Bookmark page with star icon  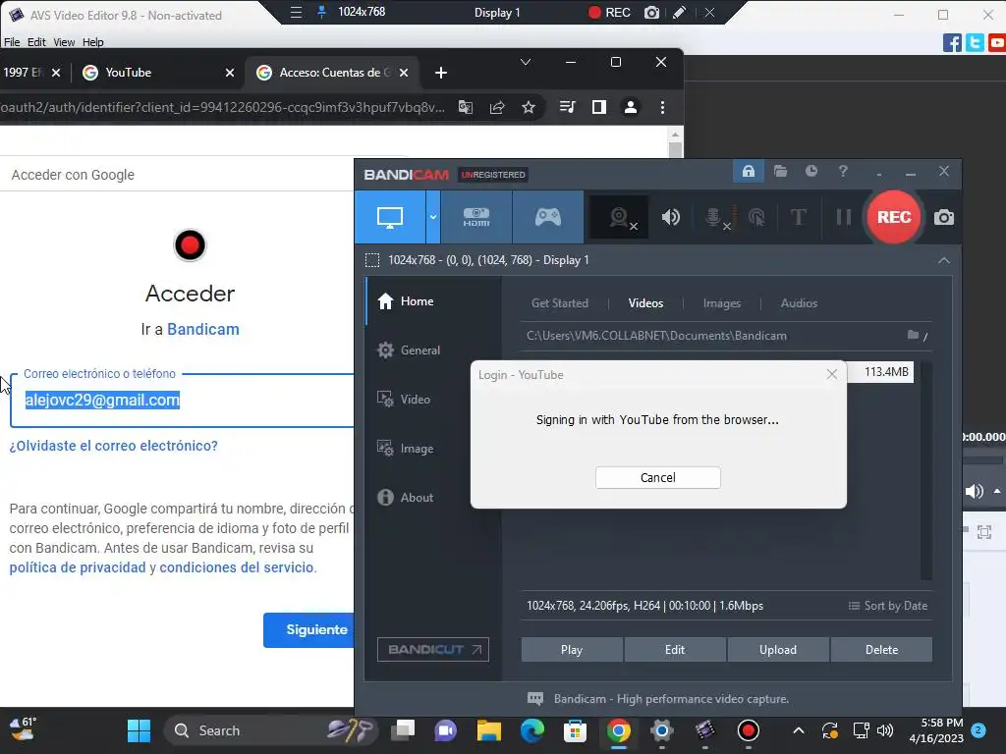pos(528,107)
